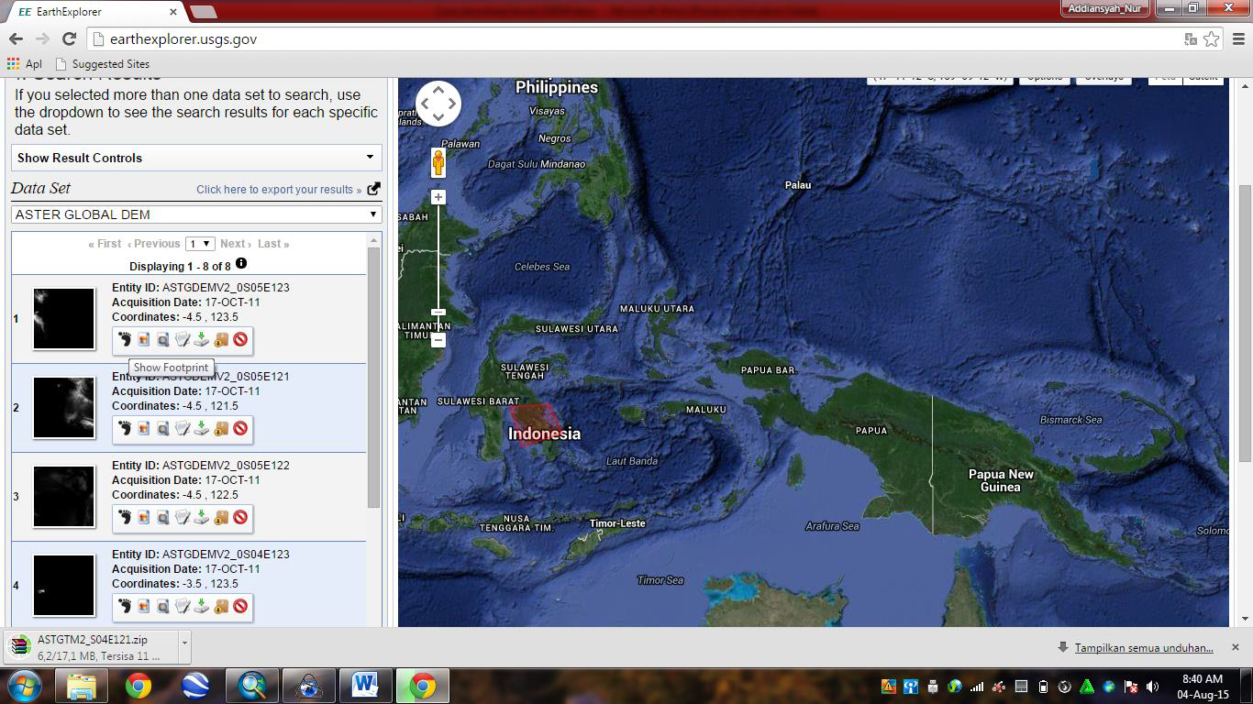Show browse overlay for ASTGDEMV2_0S05E121
Image resolution: width=1253 pixels, height=704 pixels.
(x=144, y=429)
